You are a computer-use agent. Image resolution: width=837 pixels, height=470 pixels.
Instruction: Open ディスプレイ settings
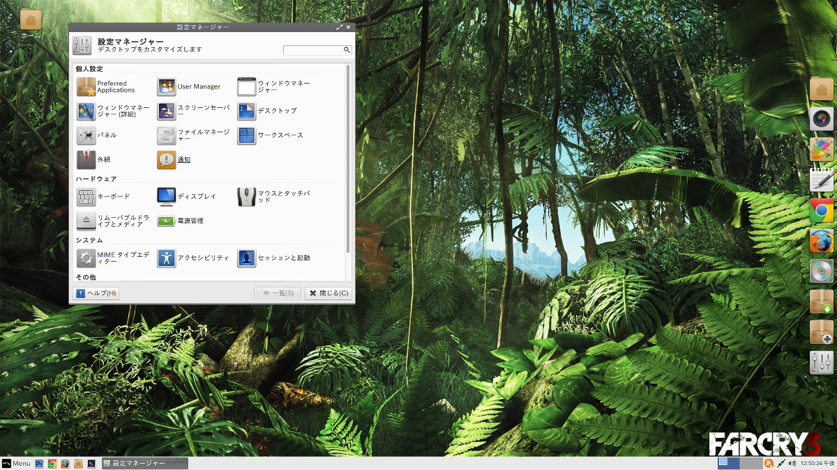tap(187, 197)
